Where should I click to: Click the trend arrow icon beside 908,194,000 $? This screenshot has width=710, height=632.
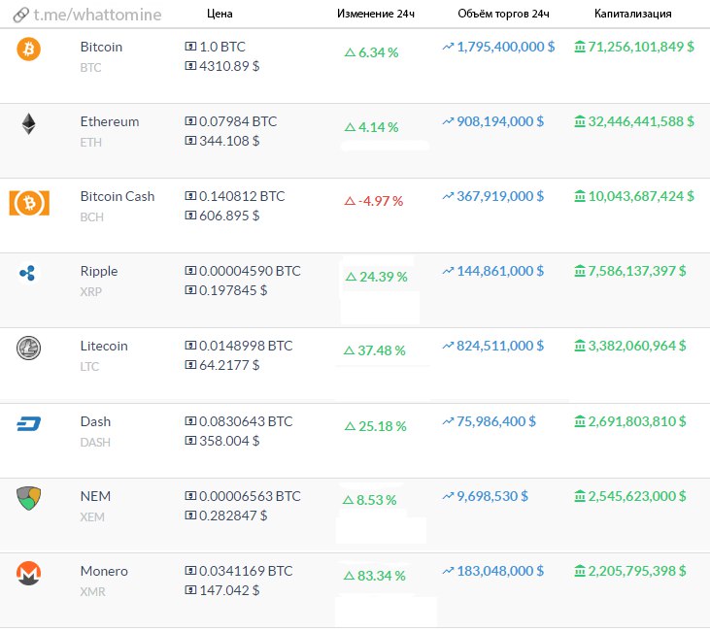[448, 121]
